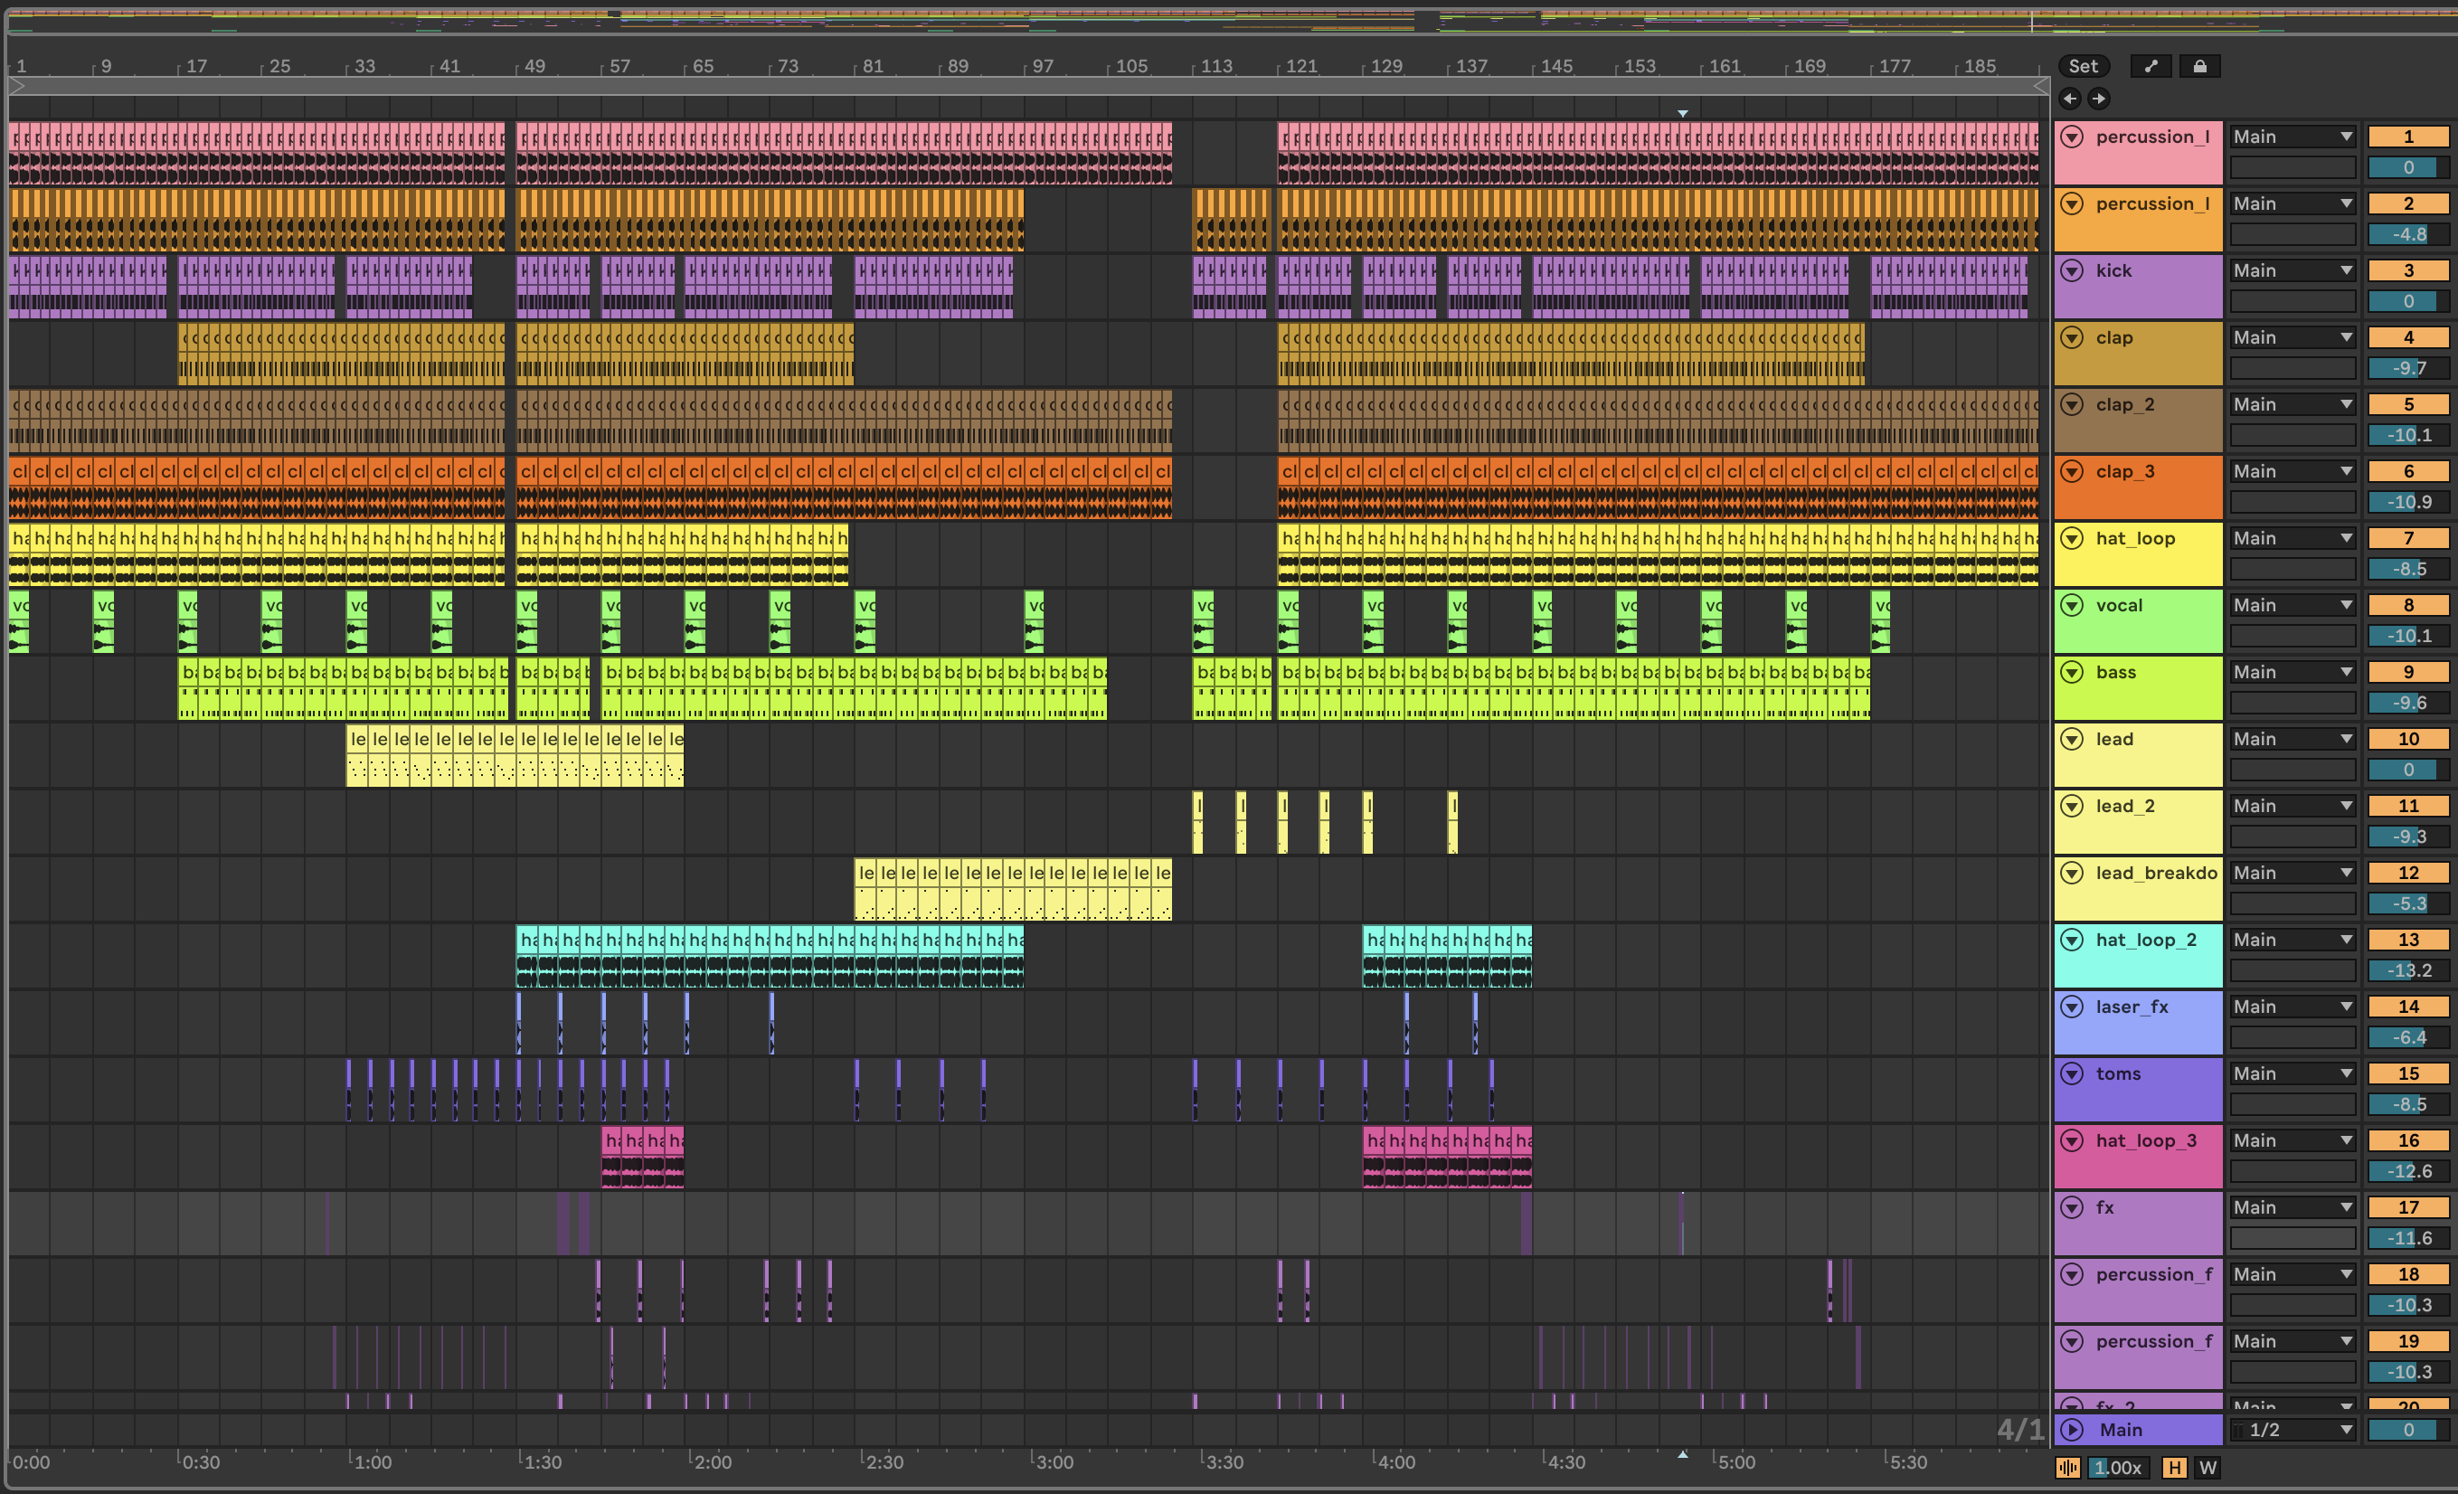
Task: Fold the kick track with its arrow
Action: [x=2072, y=270]
